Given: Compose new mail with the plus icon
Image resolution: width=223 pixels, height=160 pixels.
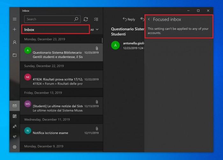Looking at the screenshot, I should coord(14,30).
